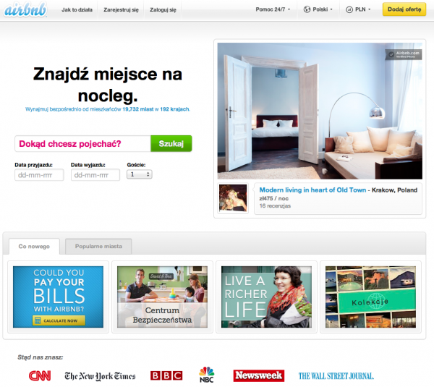Open the Pomoc 24/7 dropdown
This screenshot has width=434, height=387.
point(273,9)
